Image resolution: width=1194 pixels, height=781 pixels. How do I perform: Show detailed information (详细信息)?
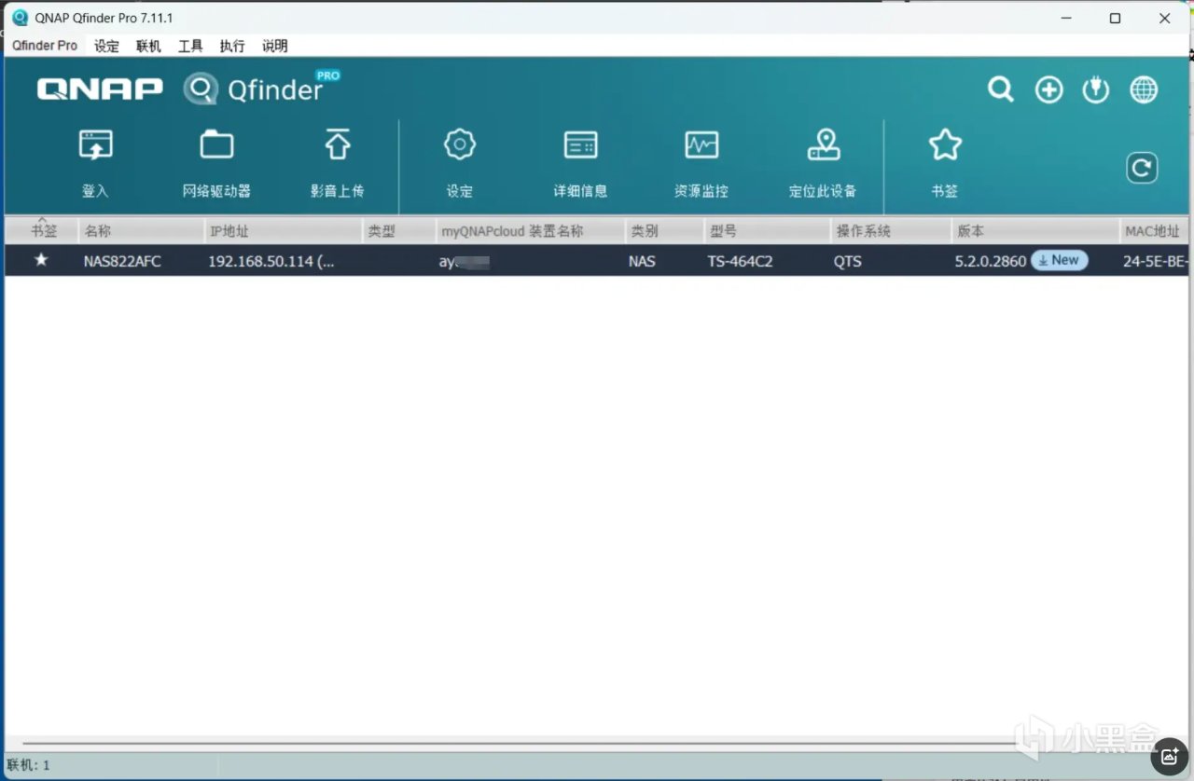click(580, 145)
